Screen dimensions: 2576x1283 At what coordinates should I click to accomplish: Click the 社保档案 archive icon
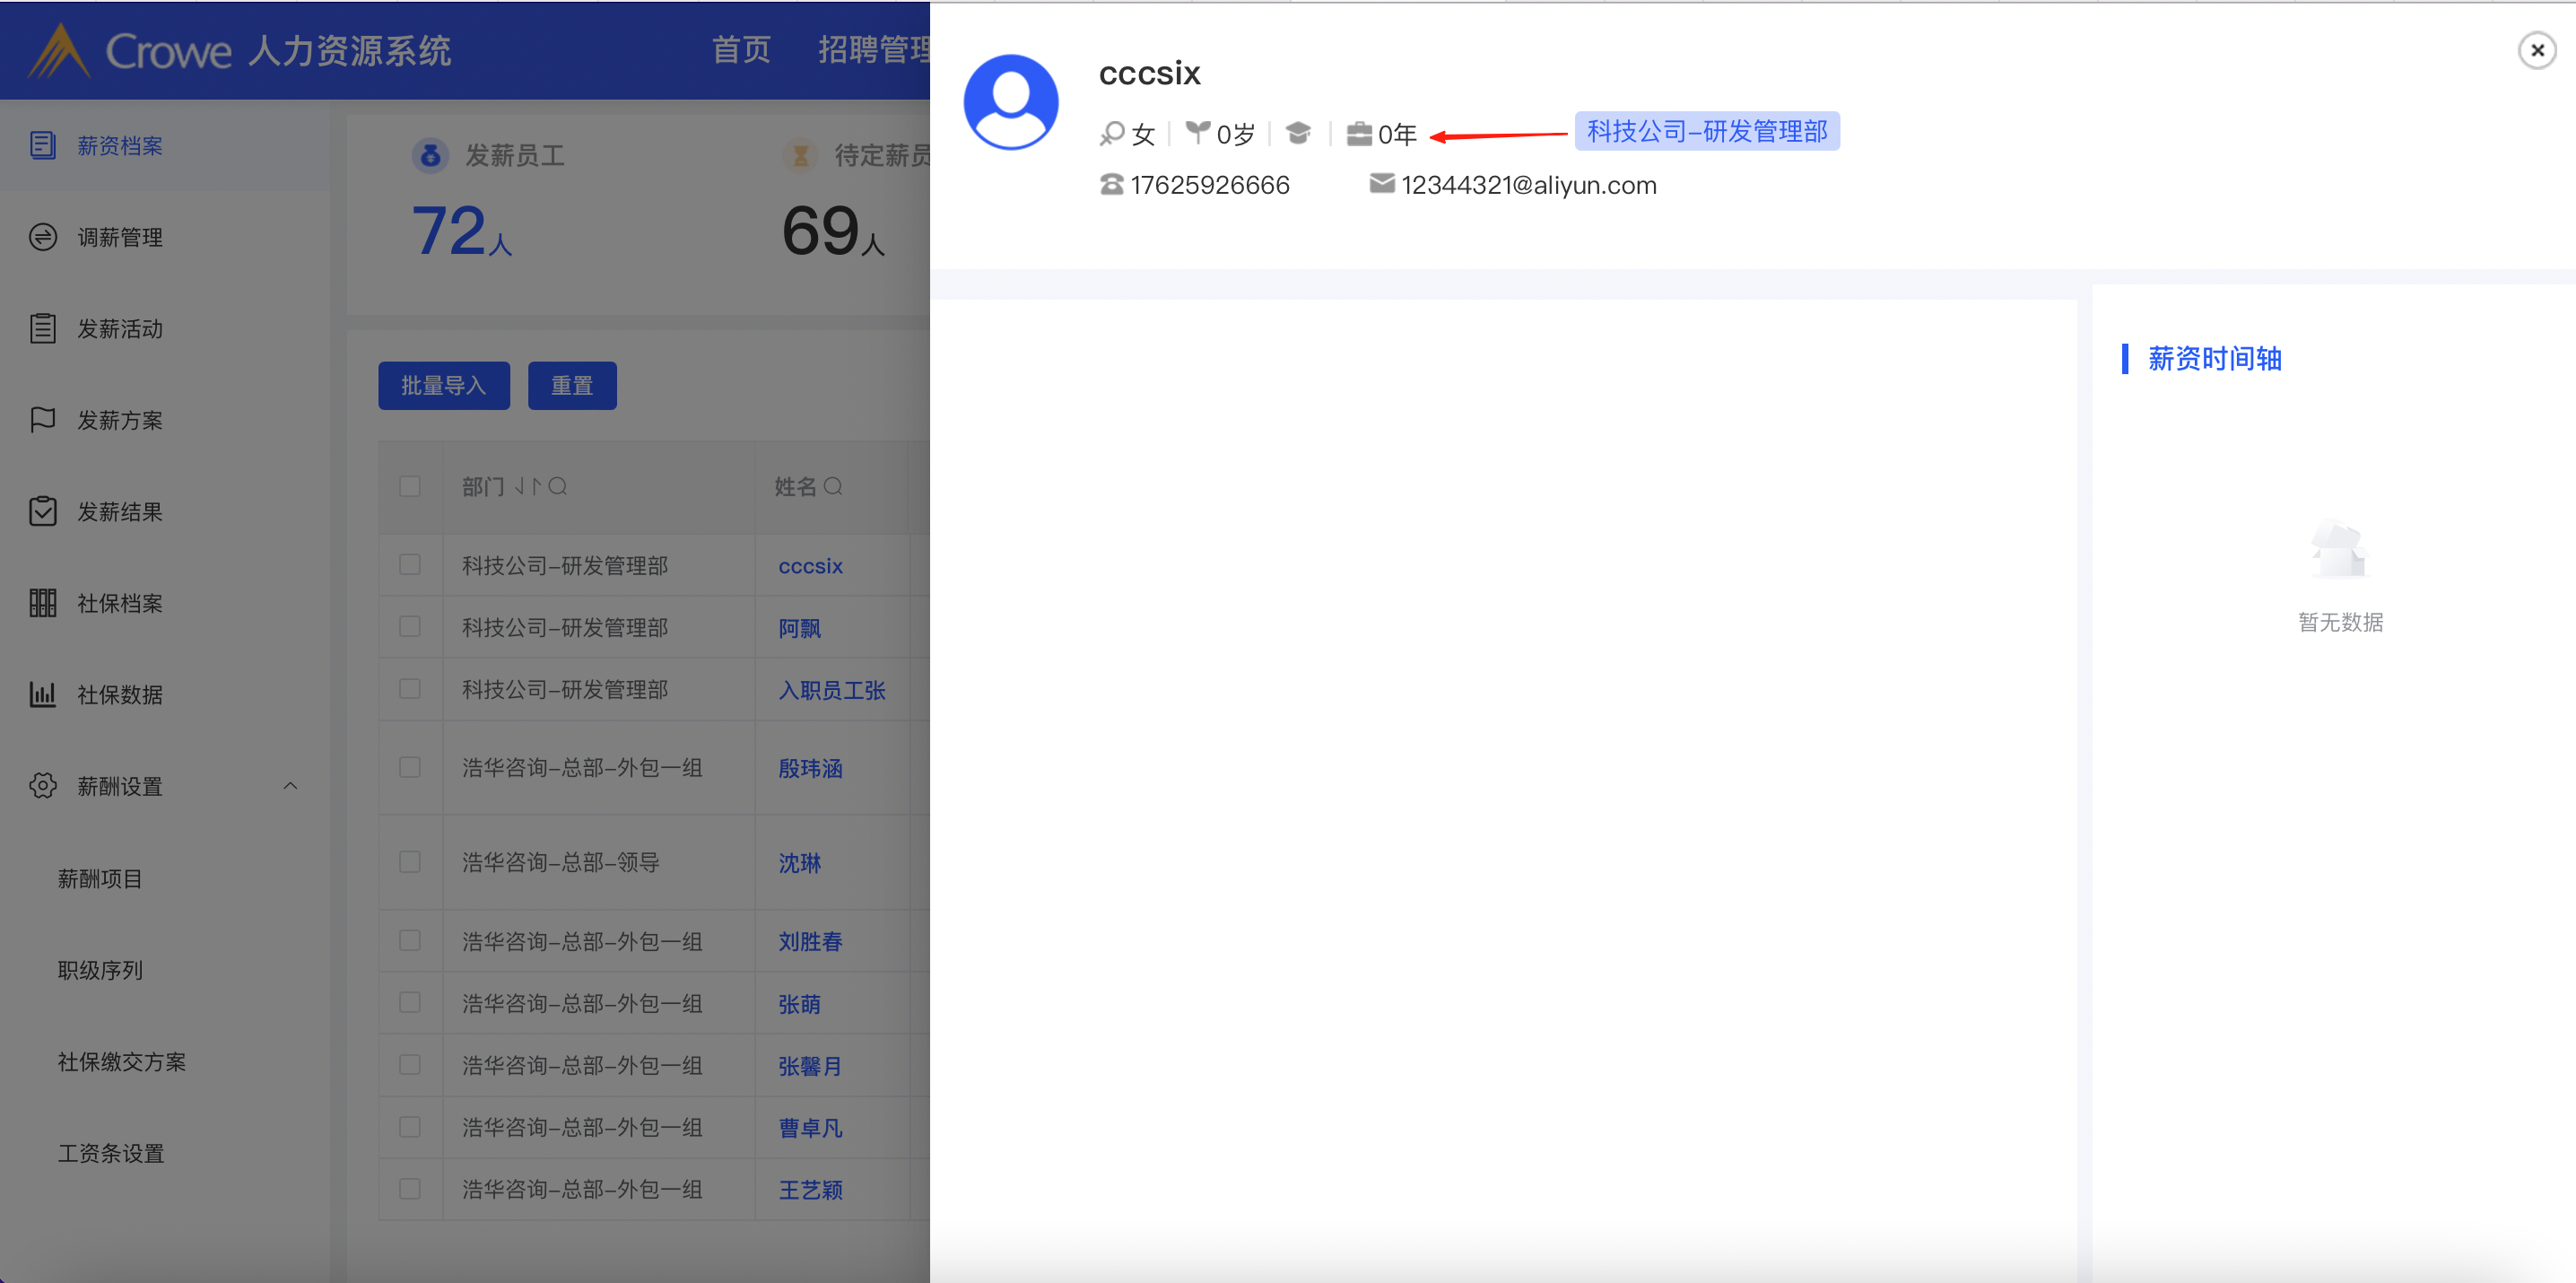[x=42, y=603]
